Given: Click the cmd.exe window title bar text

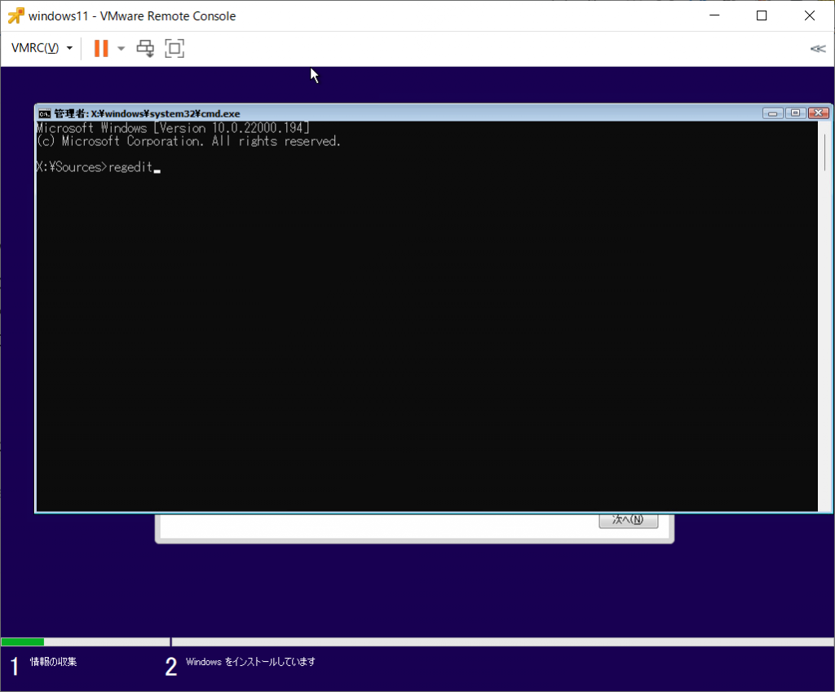Looking at the screenshot, I should pos(147,113).
